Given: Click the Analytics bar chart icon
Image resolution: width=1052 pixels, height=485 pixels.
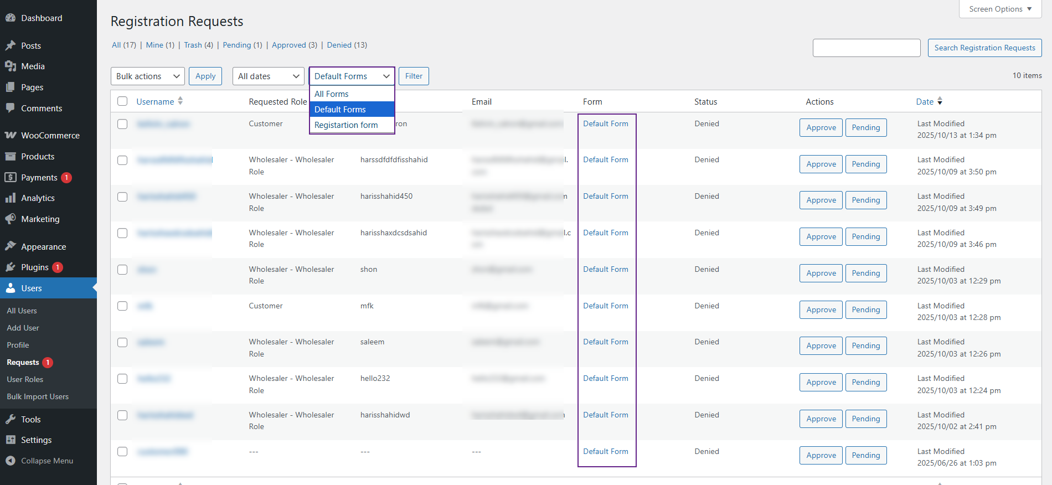Looking at the screenshot, I should click(10, 198).
